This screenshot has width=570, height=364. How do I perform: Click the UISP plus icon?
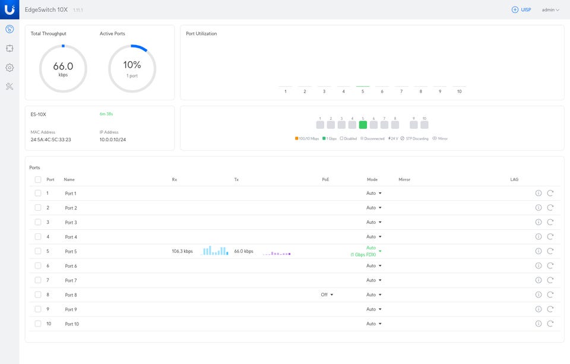coord(515,10)
